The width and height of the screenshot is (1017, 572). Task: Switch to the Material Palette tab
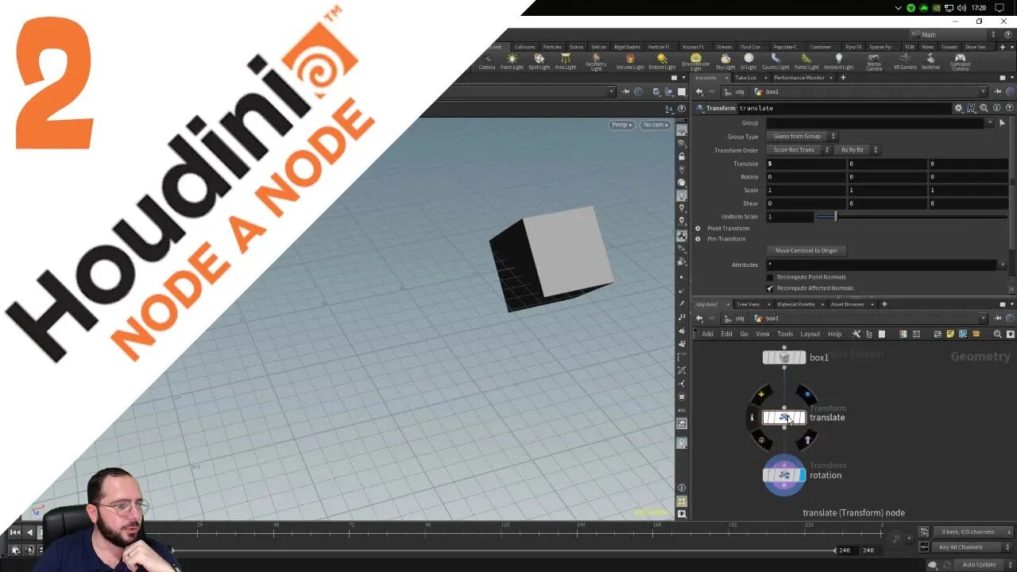coord(795,304)
